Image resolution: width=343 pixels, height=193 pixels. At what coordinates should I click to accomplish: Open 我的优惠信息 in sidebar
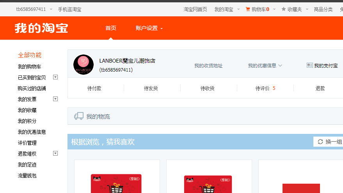tap(32, 132)
